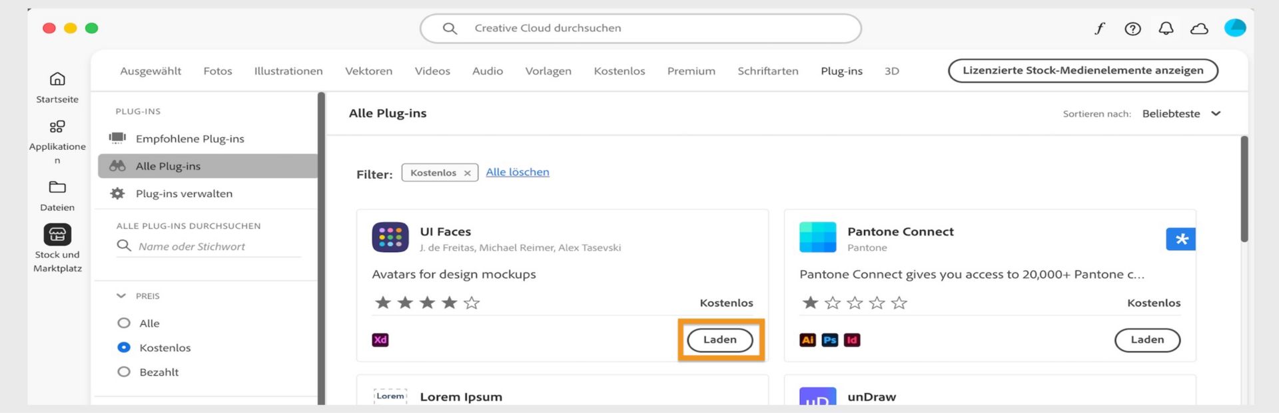The width and height of the screenshot is (1279, 413).
Task: Switch to the Schriftarten tab
Action: (768, 71)
